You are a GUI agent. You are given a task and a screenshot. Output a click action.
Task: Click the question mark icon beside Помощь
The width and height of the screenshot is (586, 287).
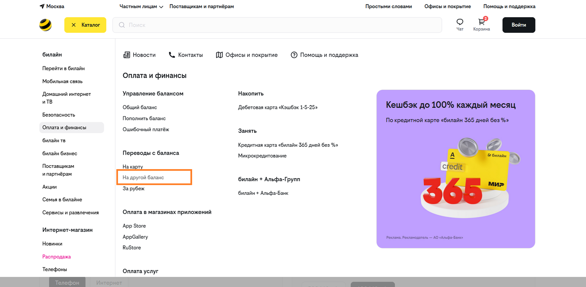point(294,55)
